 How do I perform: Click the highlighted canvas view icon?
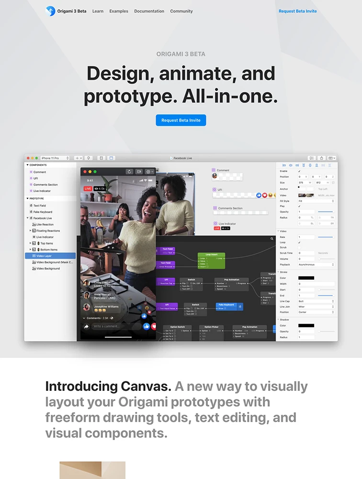click(111, 158)
